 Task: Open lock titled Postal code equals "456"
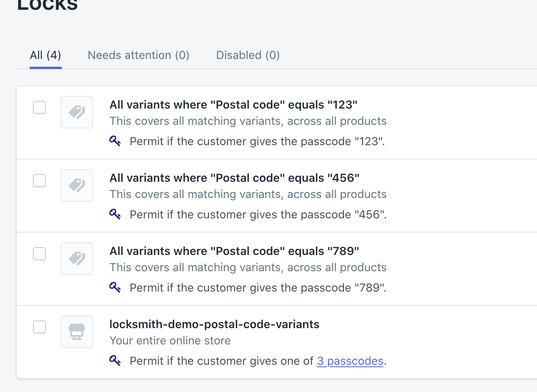click(234, 178)
